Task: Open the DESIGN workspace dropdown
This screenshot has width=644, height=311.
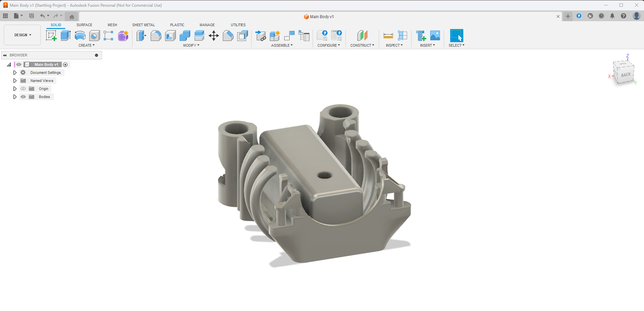Action: click(x=22, y=35)
